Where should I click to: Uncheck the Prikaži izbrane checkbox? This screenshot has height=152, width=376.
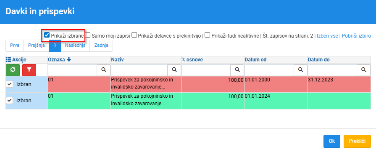[x=47, y=35]
